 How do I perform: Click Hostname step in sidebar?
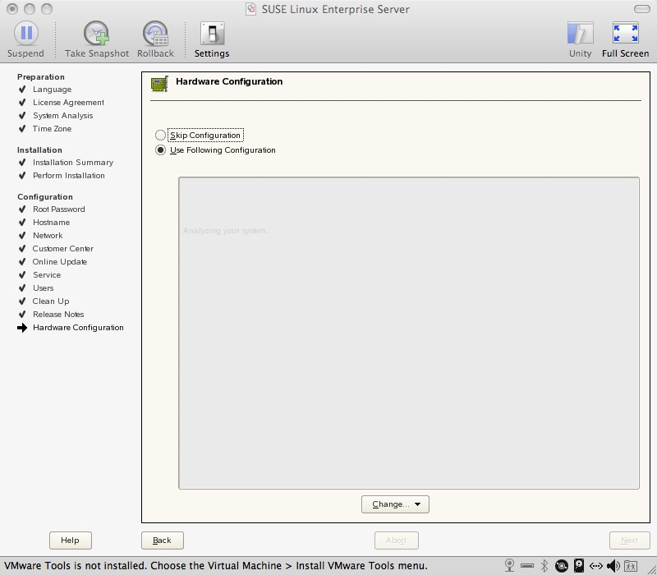pos(51,222)
